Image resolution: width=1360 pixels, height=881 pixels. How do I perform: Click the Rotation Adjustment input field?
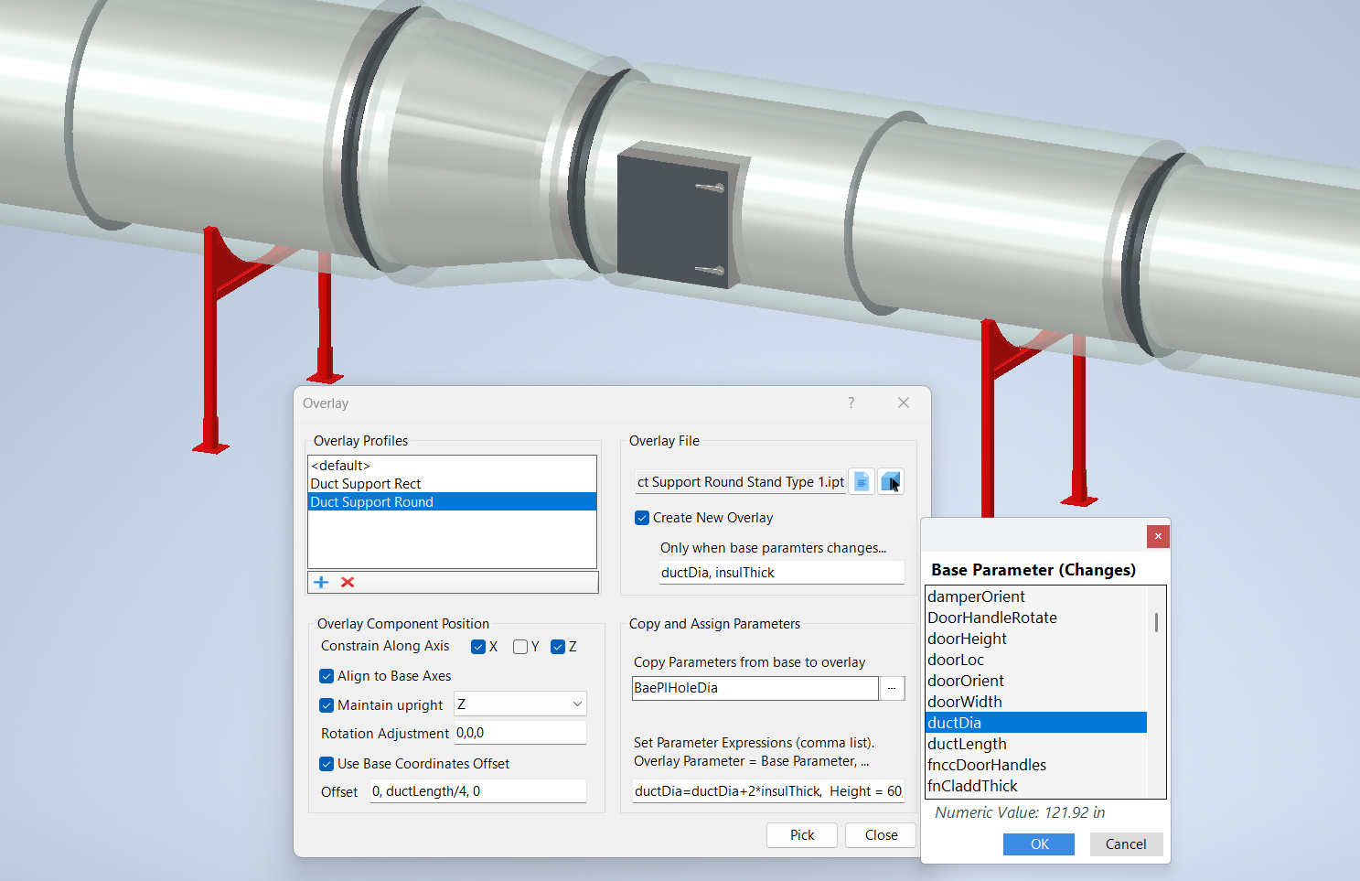click(x=519, y=733)
